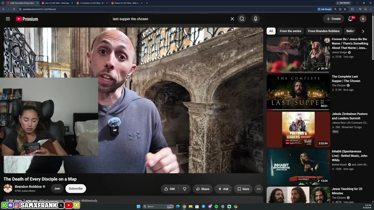Open the Forever Be video thumbnail
This screenshot has width=374, height=210.
point(298,54)
